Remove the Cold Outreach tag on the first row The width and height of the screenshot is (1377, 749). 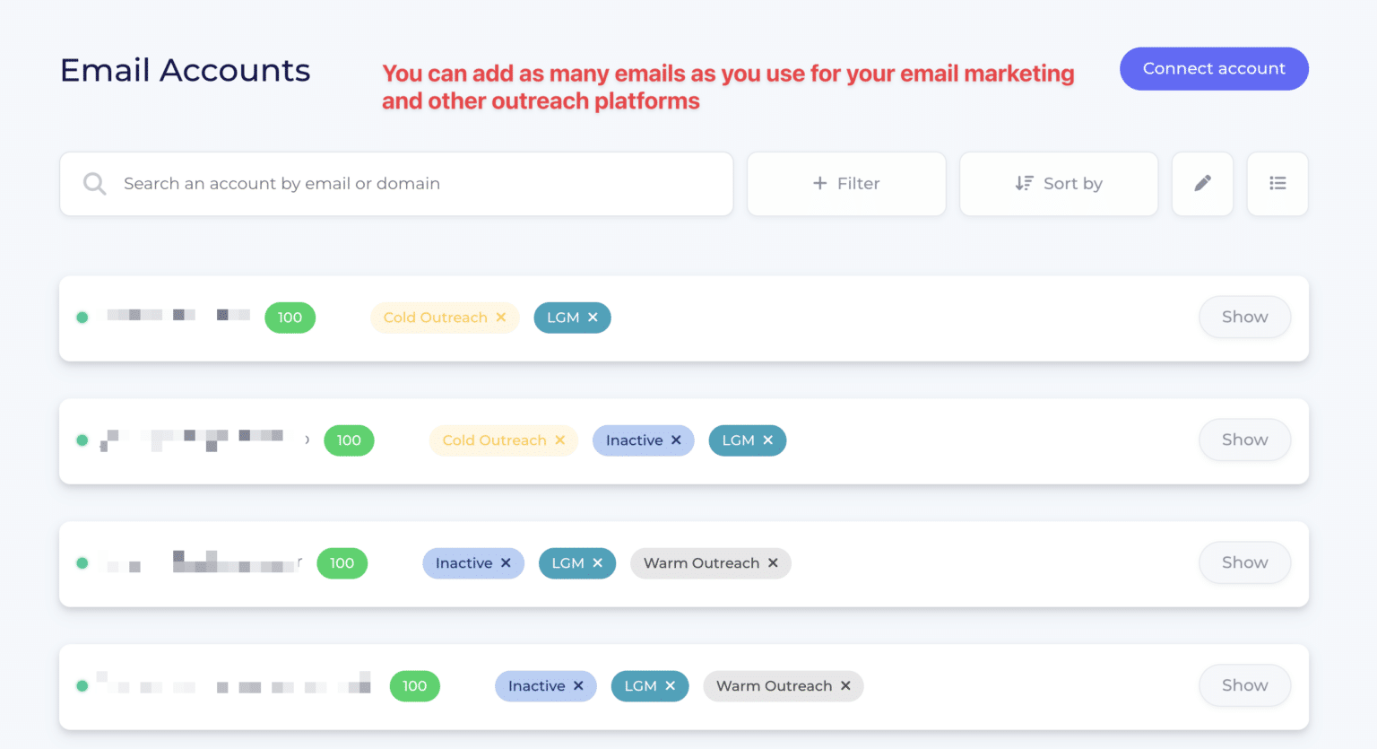[500, 317]
